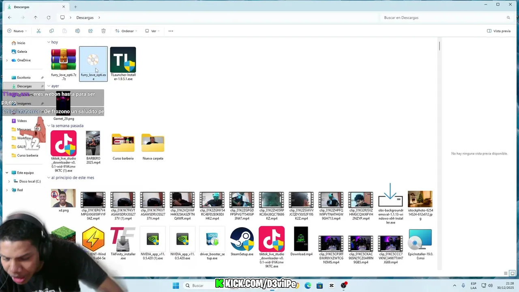Select obs-backgroundremoval installer file
The height and width of the screenshot is (292, 519).
point(390,204)
